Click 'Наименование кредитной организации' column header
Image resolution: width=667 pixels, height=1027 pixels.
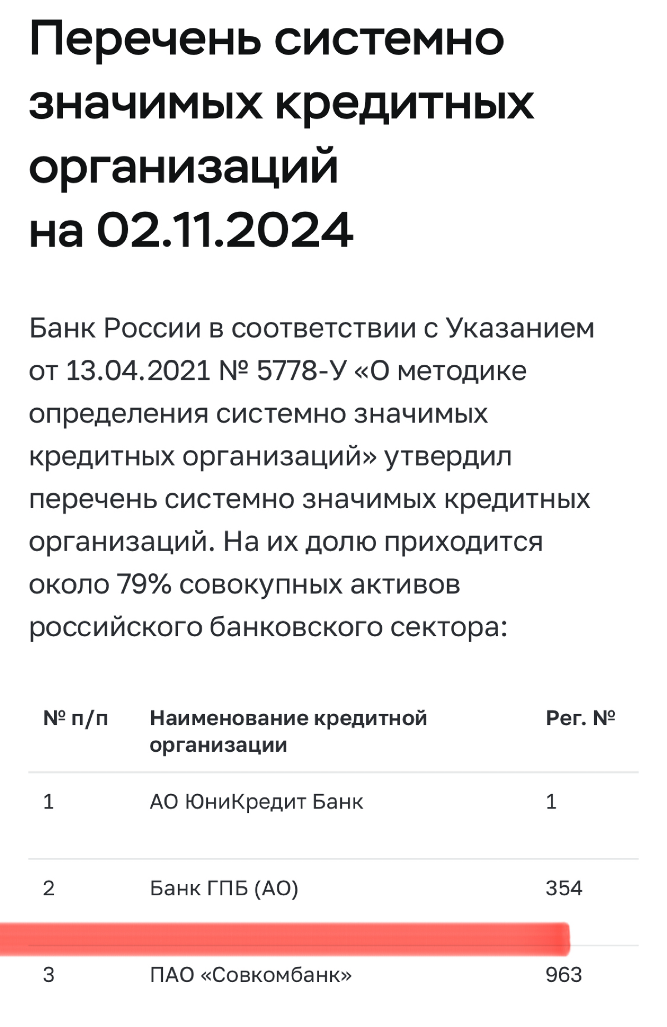pos(288,731)
